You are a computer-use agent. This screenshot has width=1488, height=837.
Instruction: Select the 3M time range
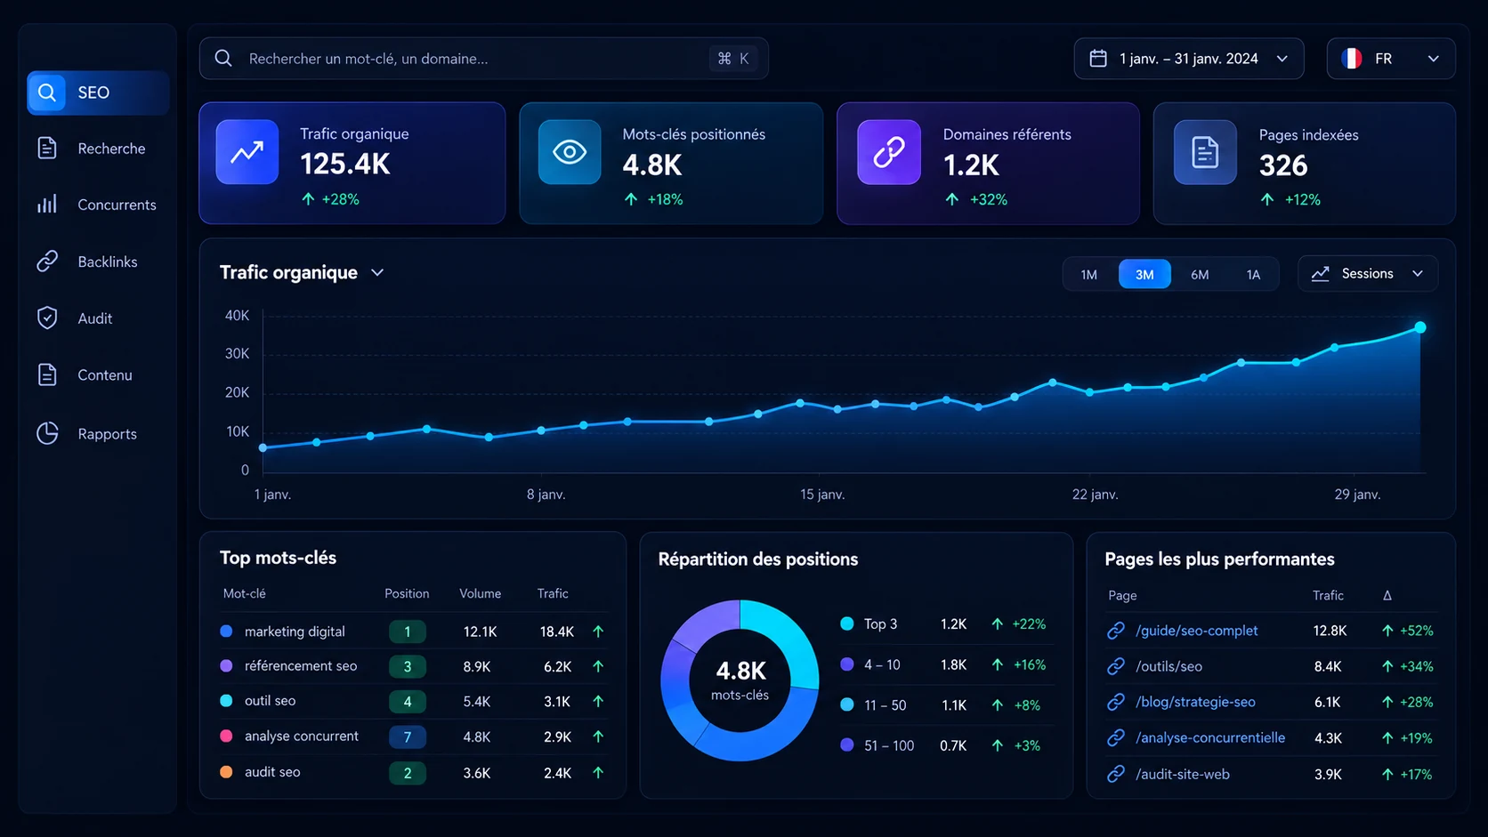pos(1144,275)
